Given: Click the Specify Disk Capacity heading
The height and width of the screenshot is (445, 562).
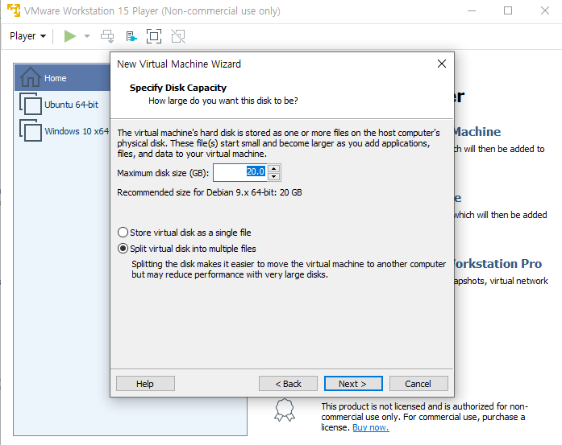Looking at the screenshot, I should [178, 88].
